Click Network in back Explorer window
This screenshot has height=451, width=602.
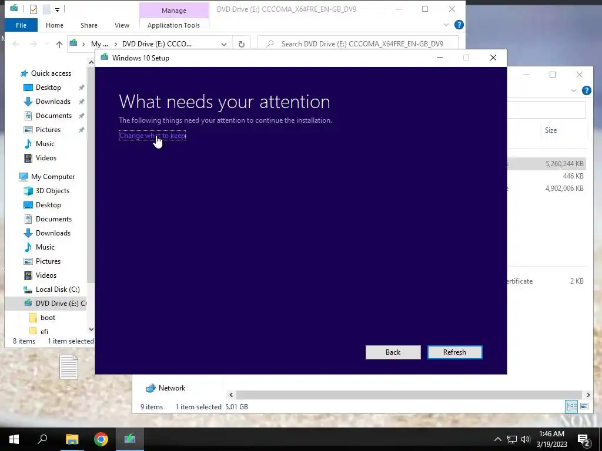(x=166, y=388)
